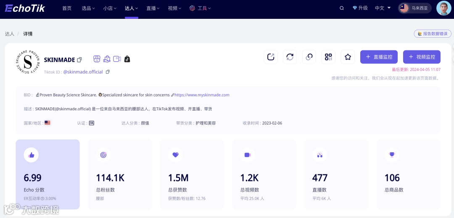Click the 报告数据错误 button
The image size is (454, 218).
click(x=432, y=34)
